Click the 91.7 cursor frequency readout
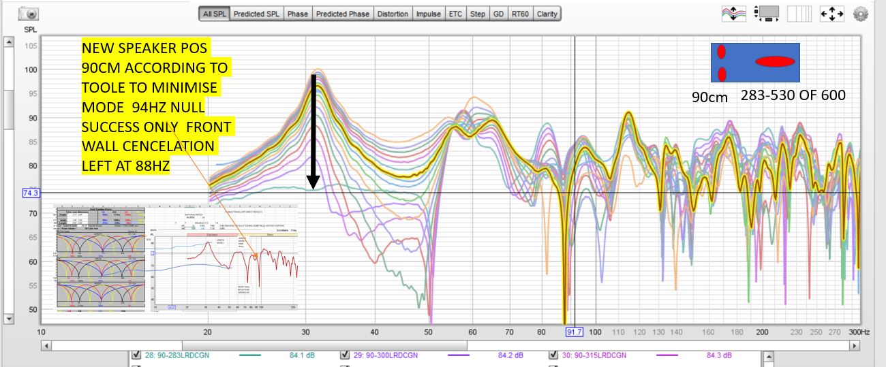Viewport: 886px width, 367px height. (575, 332)
